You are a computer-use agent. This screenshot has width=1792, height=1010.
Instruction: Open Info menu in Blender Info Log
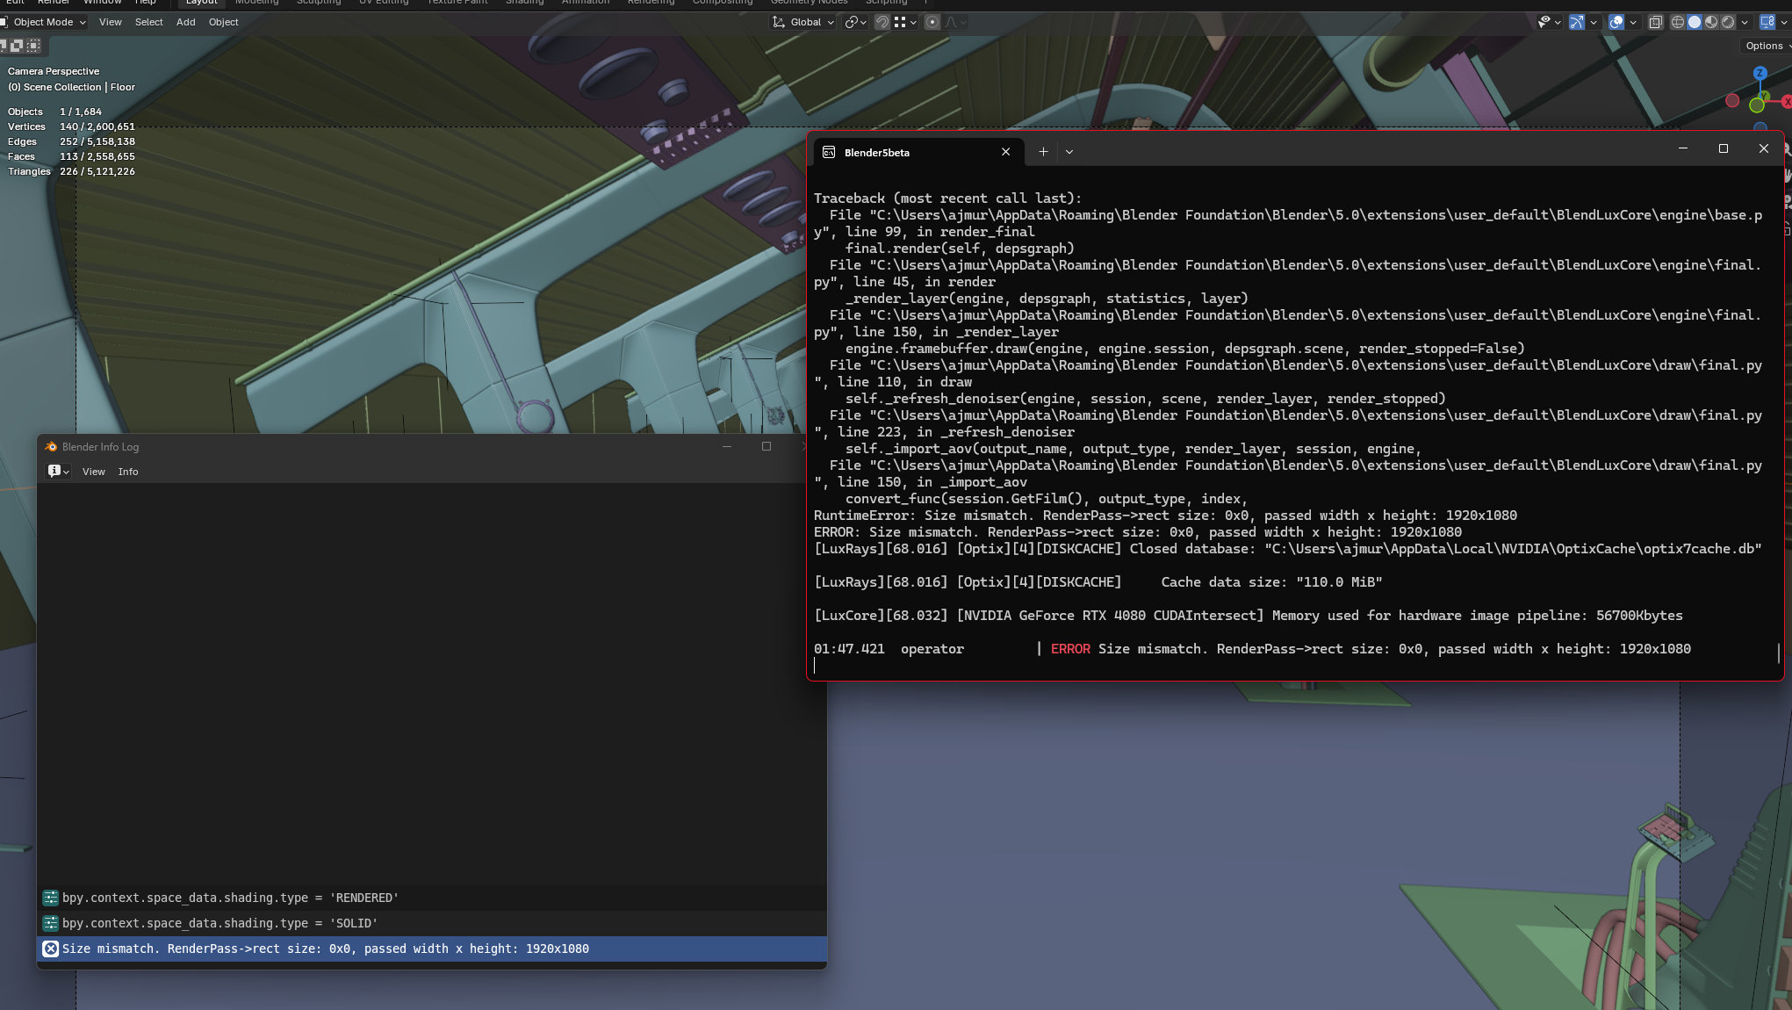pos(128,472)
